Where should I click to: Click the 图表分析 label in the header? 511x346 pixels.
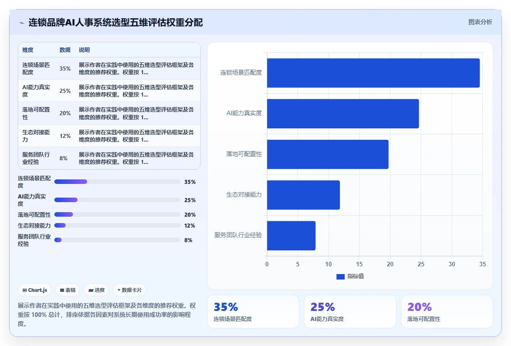point(480,22)
